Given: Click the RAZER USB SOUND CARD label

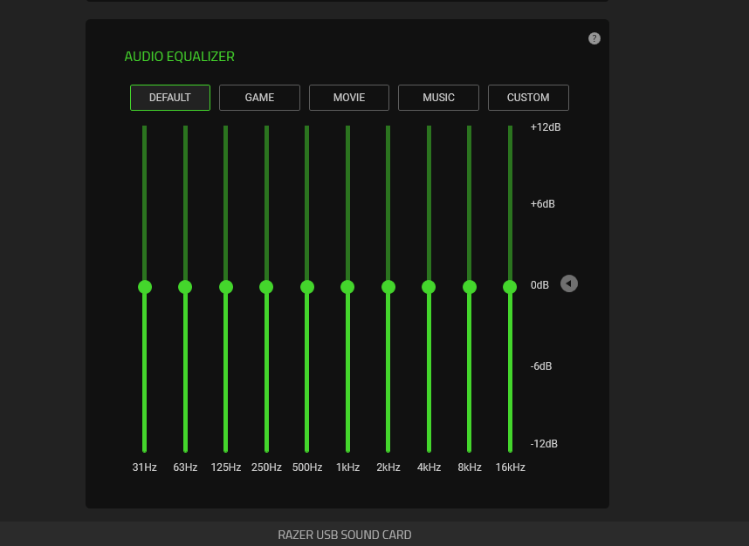Looking at the screenshot, I should (345, 535).
